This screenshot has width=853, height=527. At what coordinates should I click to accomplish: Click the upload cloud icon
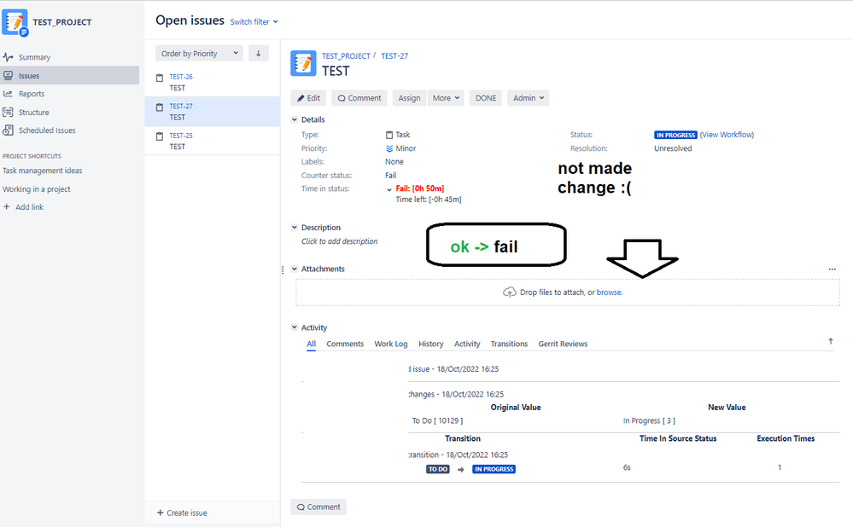(x=509, y=292)
